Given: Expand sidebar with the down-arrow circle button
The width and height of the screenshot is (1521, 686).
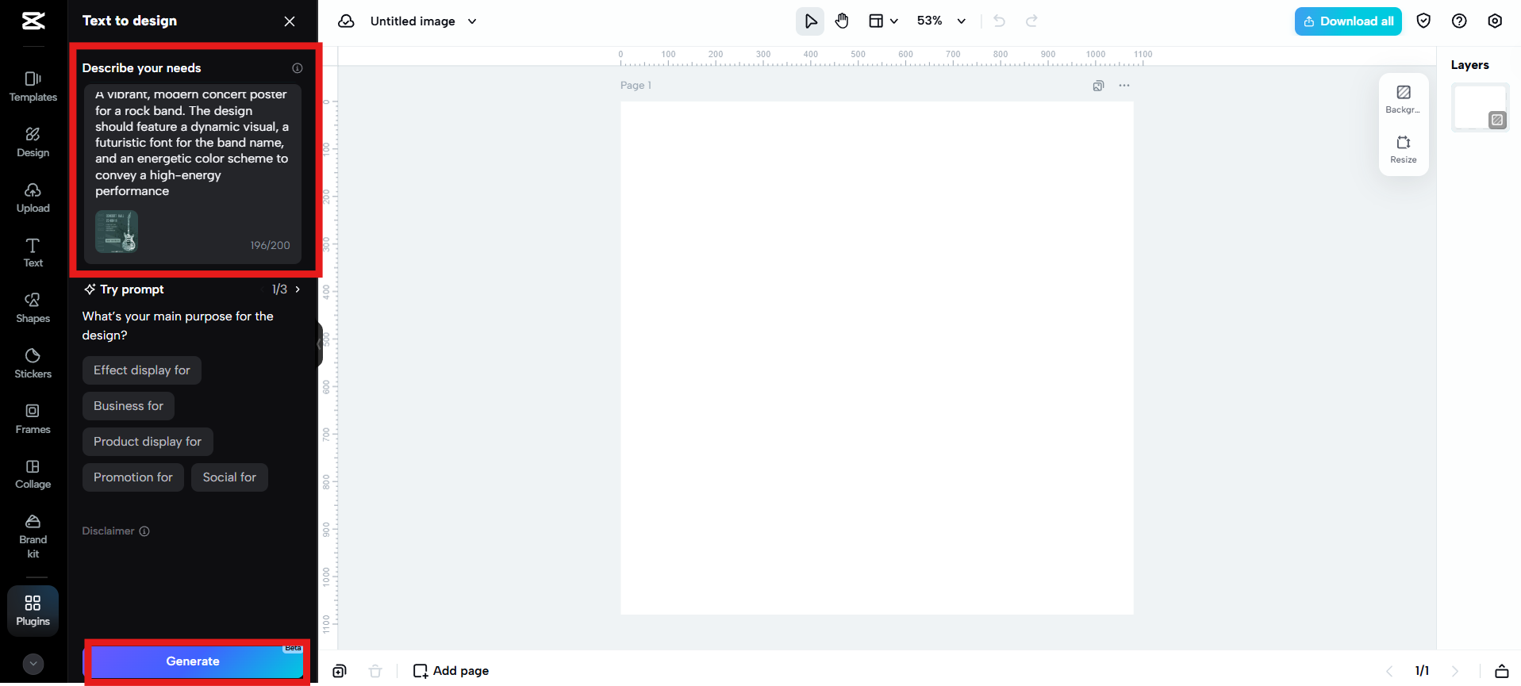Looking at the screenshot, I should click(x=33, y=664).
